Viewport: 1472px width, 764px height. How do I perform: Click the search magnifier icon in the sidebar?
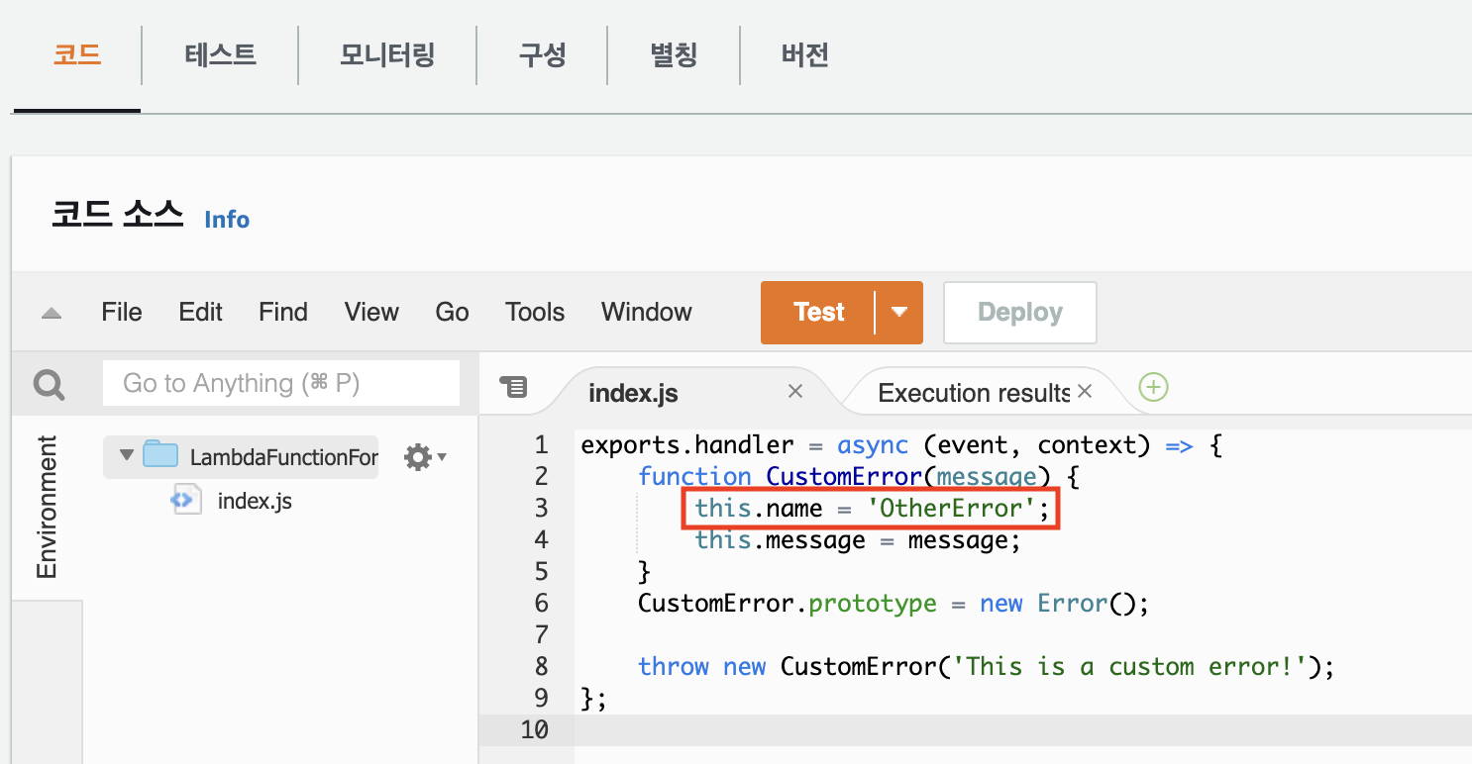[47, 383]
